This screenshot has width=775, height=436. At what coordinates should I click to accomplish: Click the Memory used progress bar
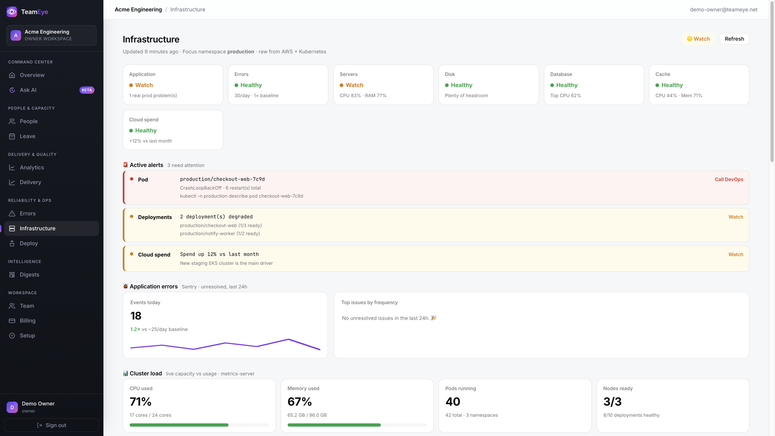pyautogui.click(x=357, y=425)
